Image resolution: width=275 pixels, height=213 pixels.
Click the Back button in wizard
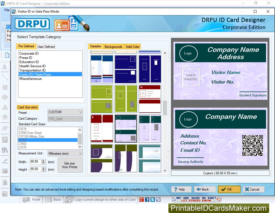pos(205,189)
